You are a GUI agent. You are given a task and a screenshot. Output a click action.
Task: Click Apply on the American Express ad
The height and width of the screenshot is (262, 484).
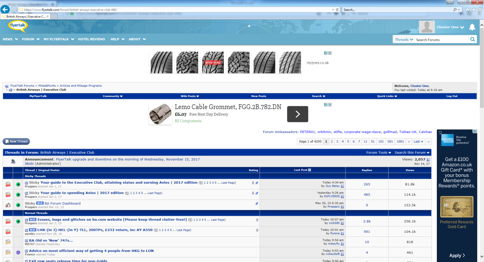click(x=457, y=256)
